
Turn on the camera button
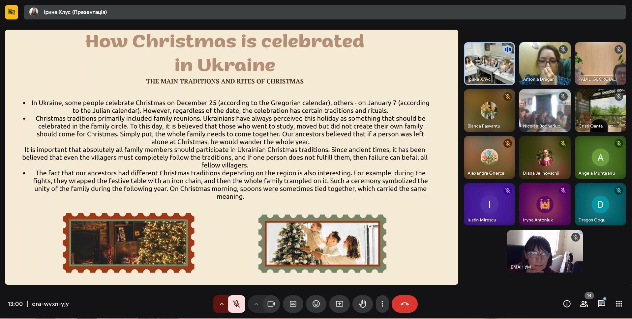coord(271,304)
